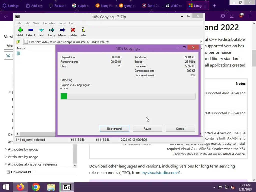This screenshot has height=192, width=256.
Task: Open the my.visualstudio.com link
Action: click(160, 172)
